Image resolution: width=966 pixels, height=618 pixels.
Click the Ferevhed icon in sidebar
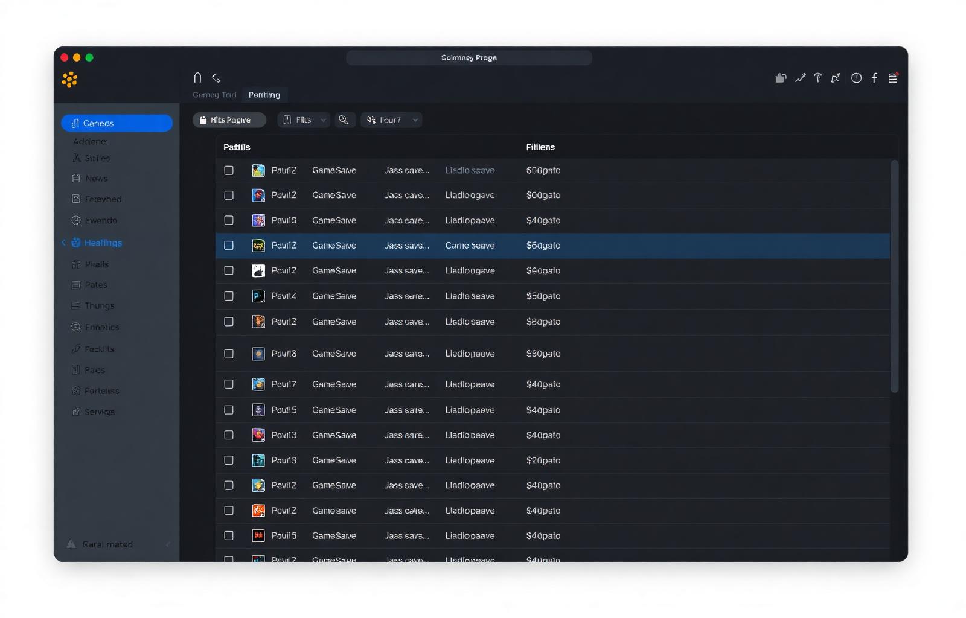click(x=76, y=199)
